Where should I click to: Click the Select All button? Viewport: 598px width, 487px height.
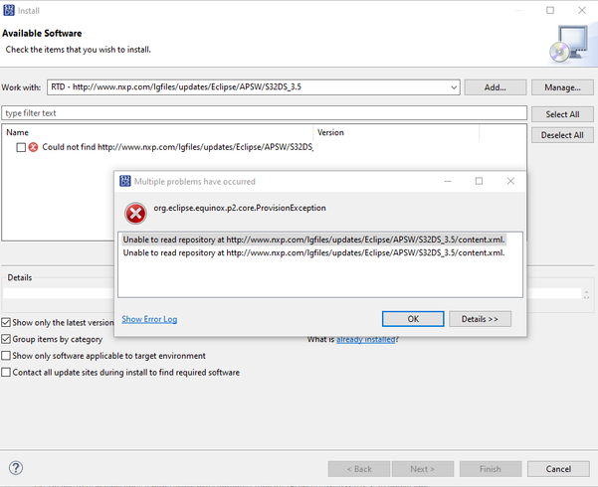pyautogui.click(x=562, y=114)
